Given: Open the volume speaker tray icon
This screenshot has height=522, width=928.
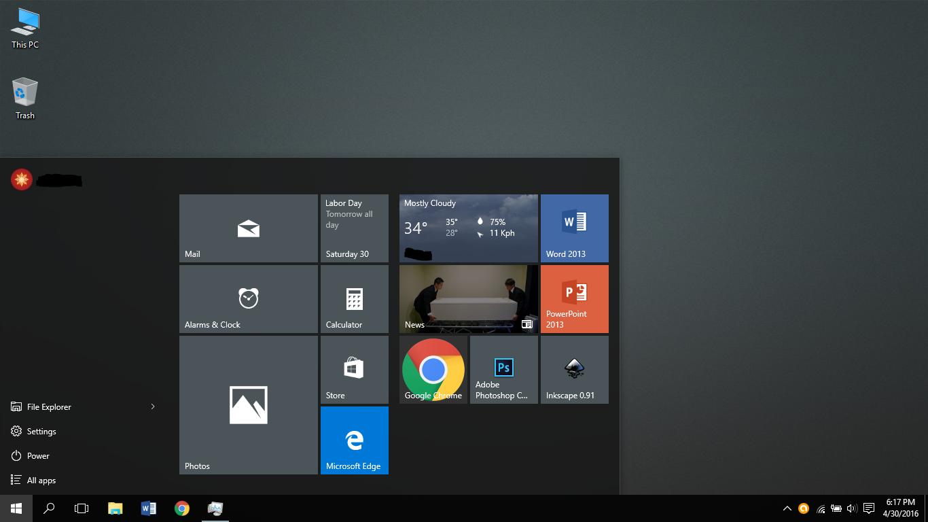Looking at the screenshot, I should tap(852, 508).
